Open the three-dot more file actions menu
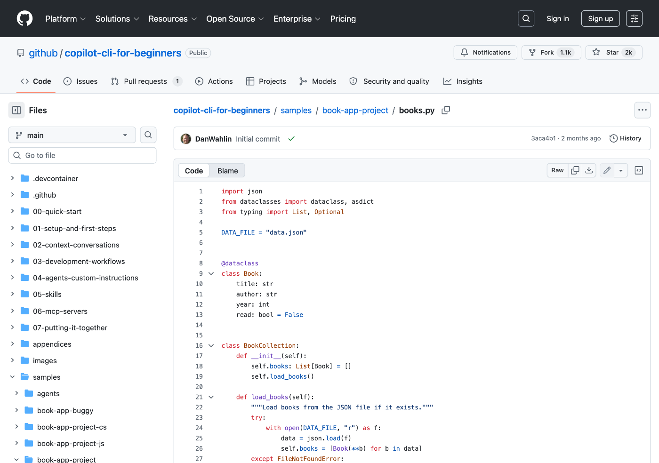The height and width of the screenshot is (463, 659). coord(643,110)
